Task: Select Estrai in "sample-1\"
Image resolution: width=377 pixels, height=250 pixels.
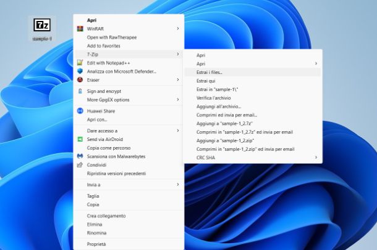Action: click(253, 89)
